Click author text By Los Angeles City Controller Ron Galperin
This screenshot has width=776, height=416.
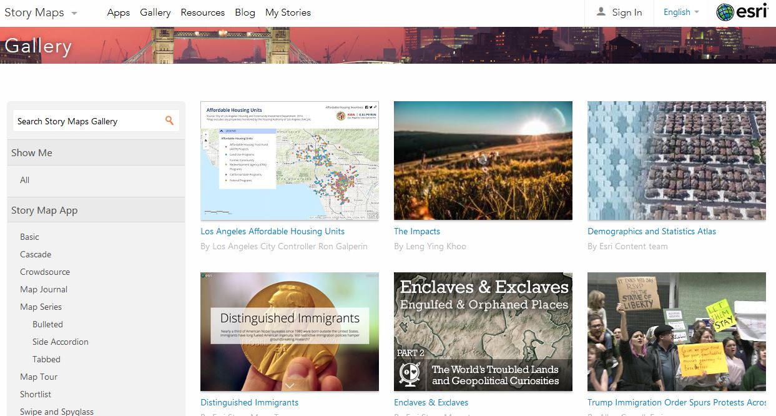pos(284,246)
